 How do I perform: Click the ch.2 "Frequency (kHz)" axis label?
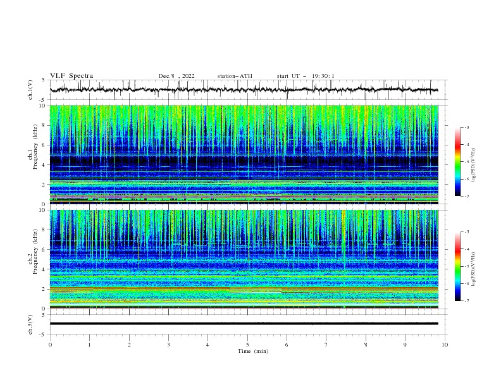point(35,252)
